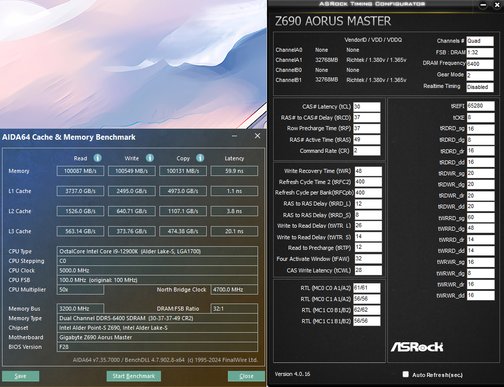Click the Save button in AIDA64
This screenshot has height=387, width=504.
21,376
